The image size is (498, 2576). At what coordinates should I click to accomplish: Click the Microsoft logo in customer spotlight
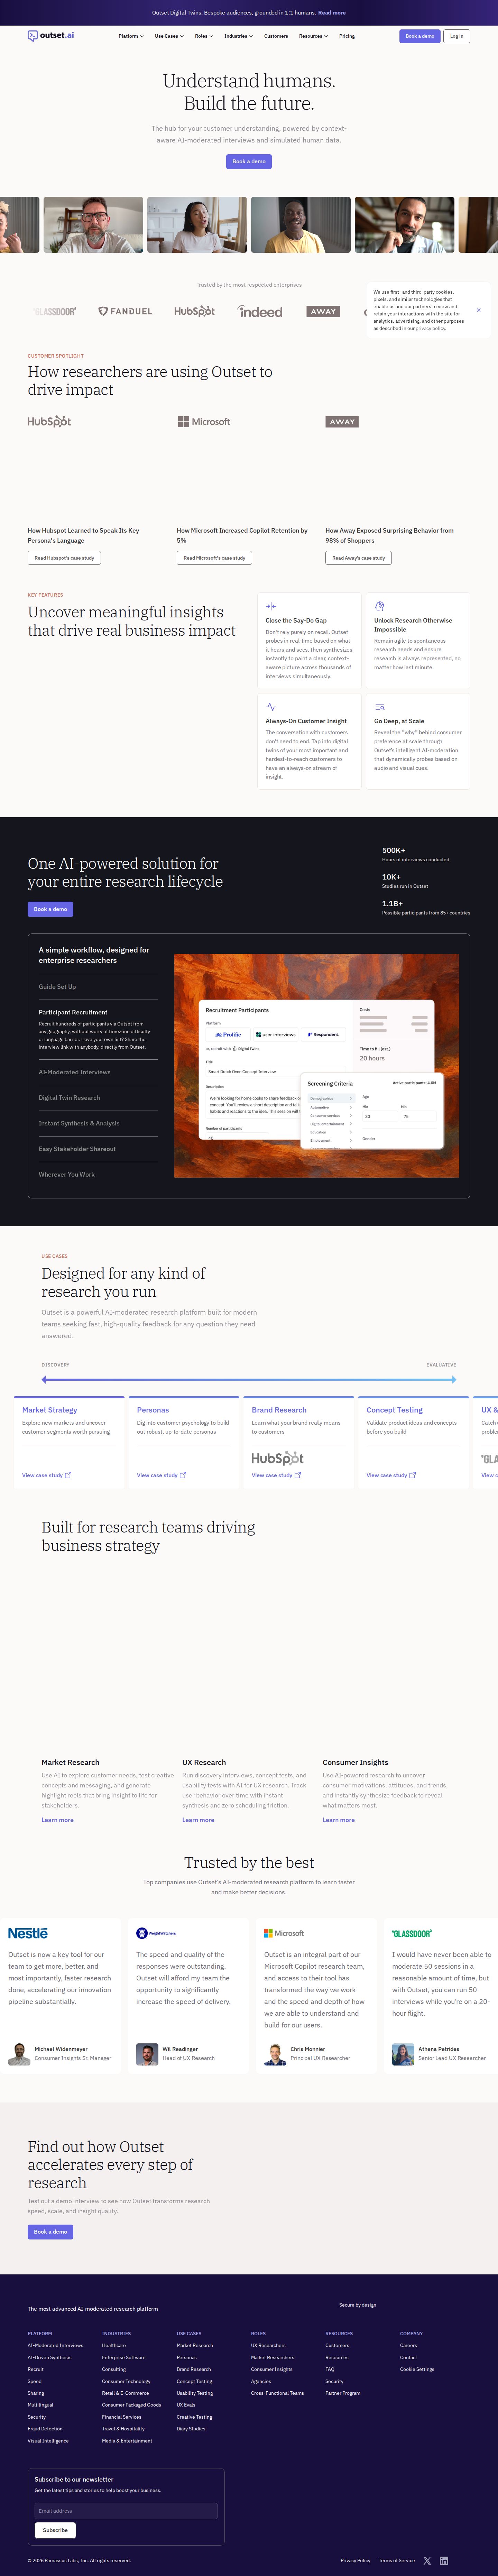point(204,422)
